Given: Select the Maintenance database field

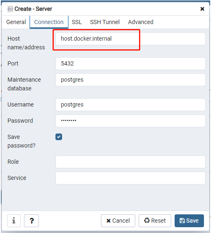Looking at the screenshot, I should click(130, 80).
